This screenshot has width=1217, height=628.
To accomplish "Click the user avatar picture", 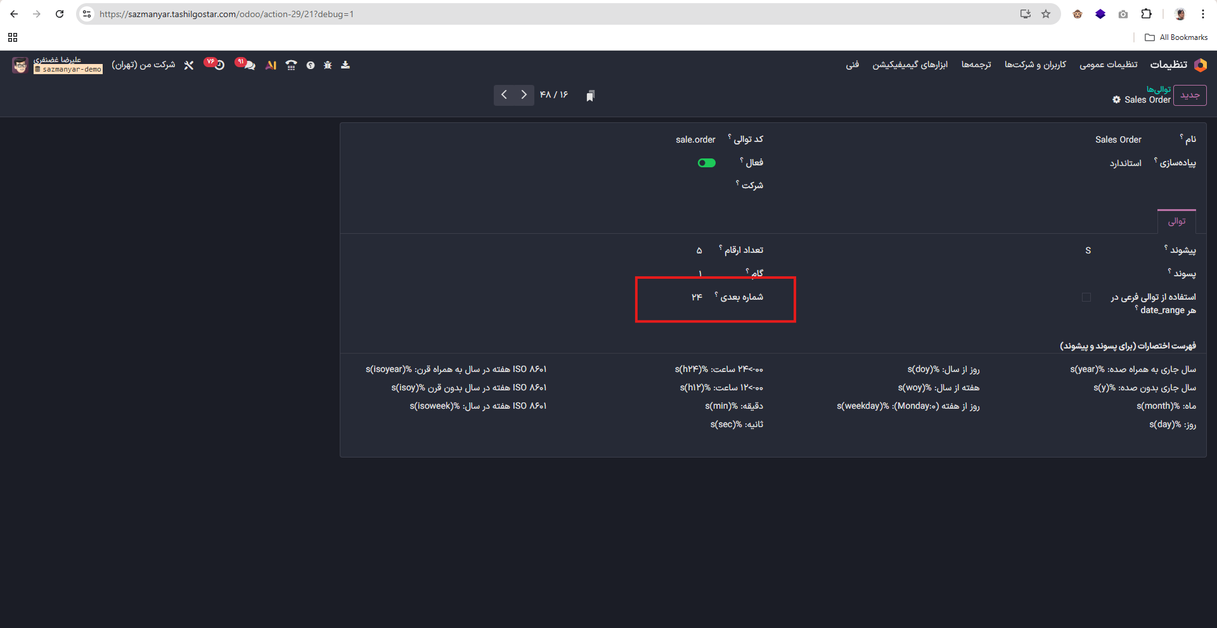I will click(x=20, y=65).
